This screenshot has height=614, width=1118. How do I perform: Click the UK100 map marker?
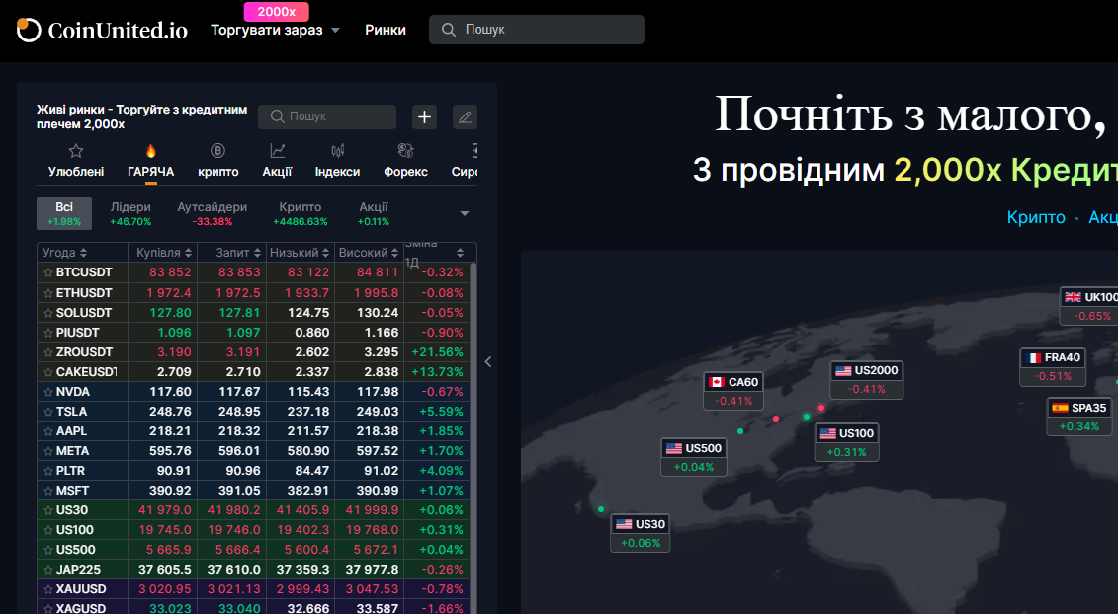click(x=1088, y=306)
